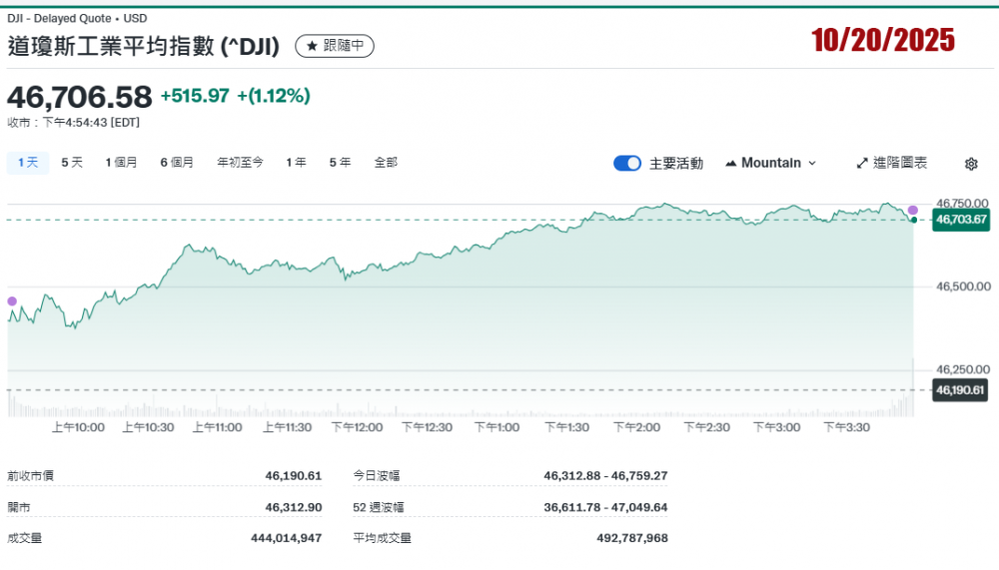Select the 5 day (5天) range tab
The height and width of the screenshot is (570, 999).
(72, 162)
